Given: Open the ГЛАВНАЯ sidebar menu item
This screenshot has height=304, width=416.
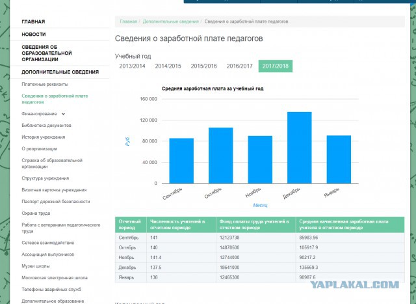Looking at the screenshot, I should coord(33,21).
